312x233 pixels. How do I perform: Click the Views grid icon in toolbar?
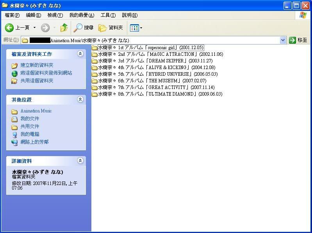click(134, 28)
